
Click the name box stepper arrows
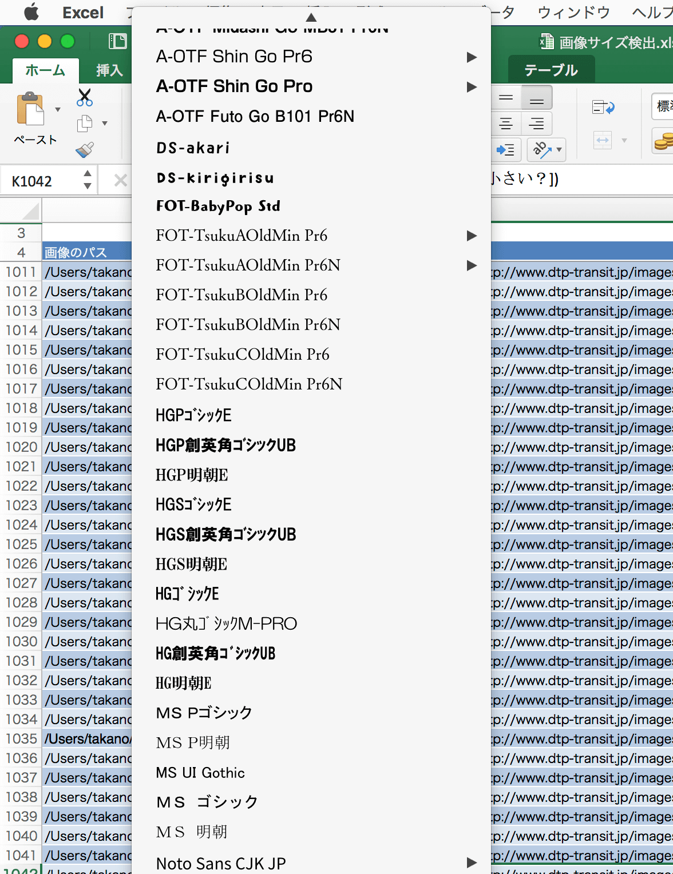(x=87, y=180)
